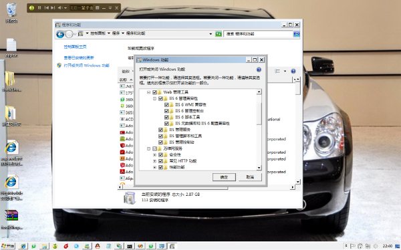
Task: Select the upper Internet Explorer desktop shortcut
Action: click(11, 152)
